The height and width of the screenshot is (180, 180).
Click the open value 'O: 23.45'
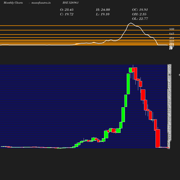point(67,10)
